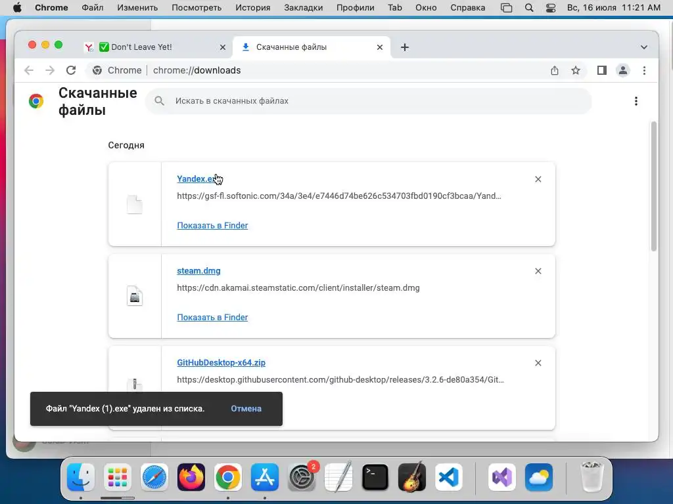Open the История menu
The height and width of the screenshot is (504, 673).
[x=253, y=8]
